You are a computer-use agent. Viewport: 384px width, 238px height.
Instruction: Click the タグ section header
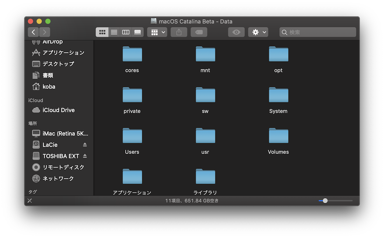coord(33,192)
